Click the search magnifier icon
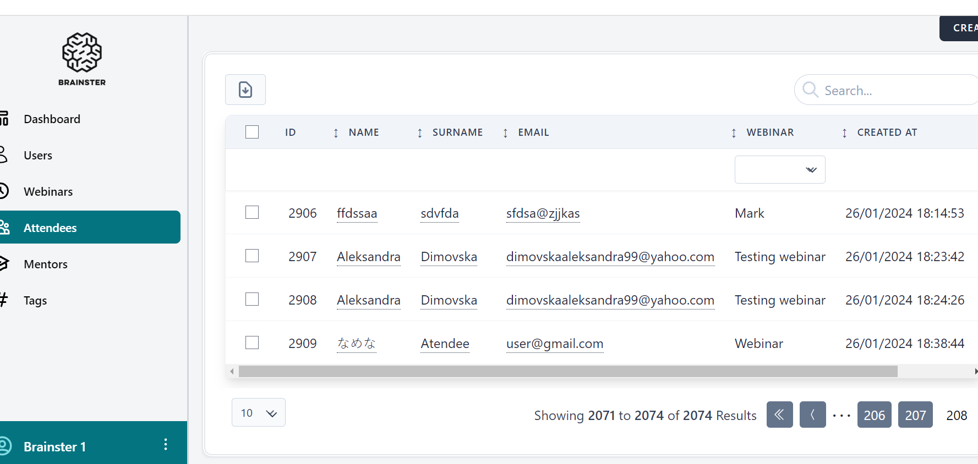 point(810,90)
